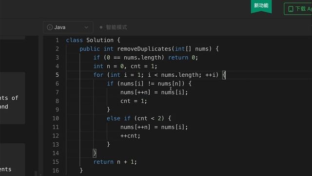
Task: Click 'cnt < 2' condition on line 10
Action: coord(149,118)
